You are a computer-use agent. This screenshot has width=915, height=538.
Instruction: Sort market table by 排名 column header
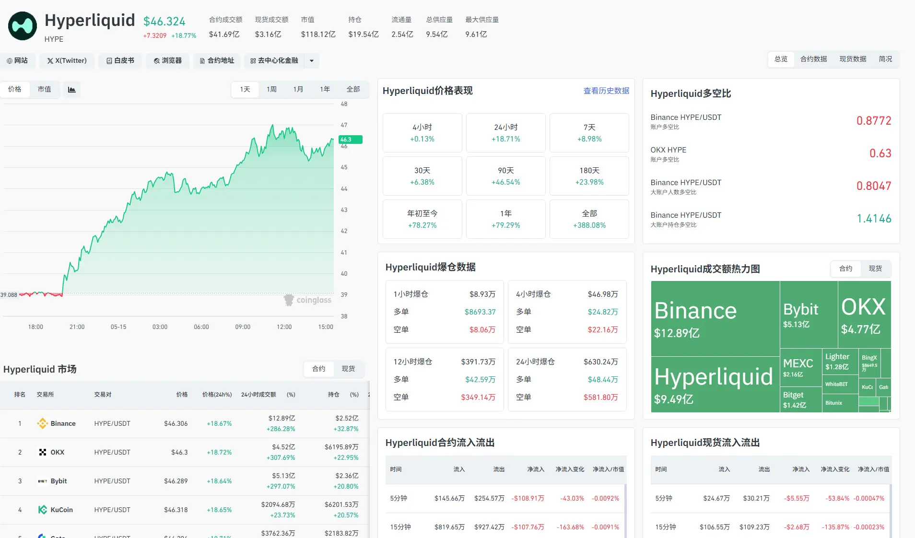[x=20, y=395]
